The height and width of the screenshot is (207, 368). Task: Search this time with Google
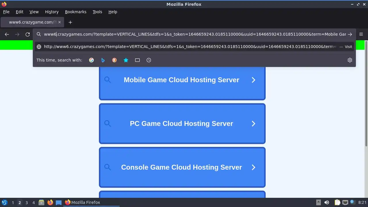click(x=91, y=60)
